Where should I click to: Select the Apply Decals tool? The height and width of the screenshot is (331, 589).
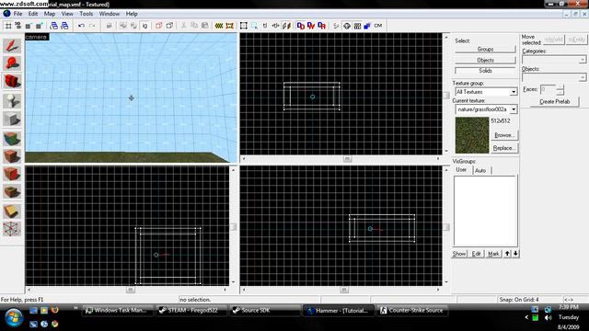(x=12, y=174)
